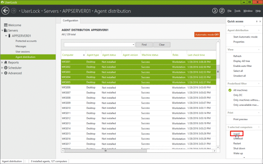Open the search field dropdown arrow
Screen dimensions: 263x164
pos(133,45)
